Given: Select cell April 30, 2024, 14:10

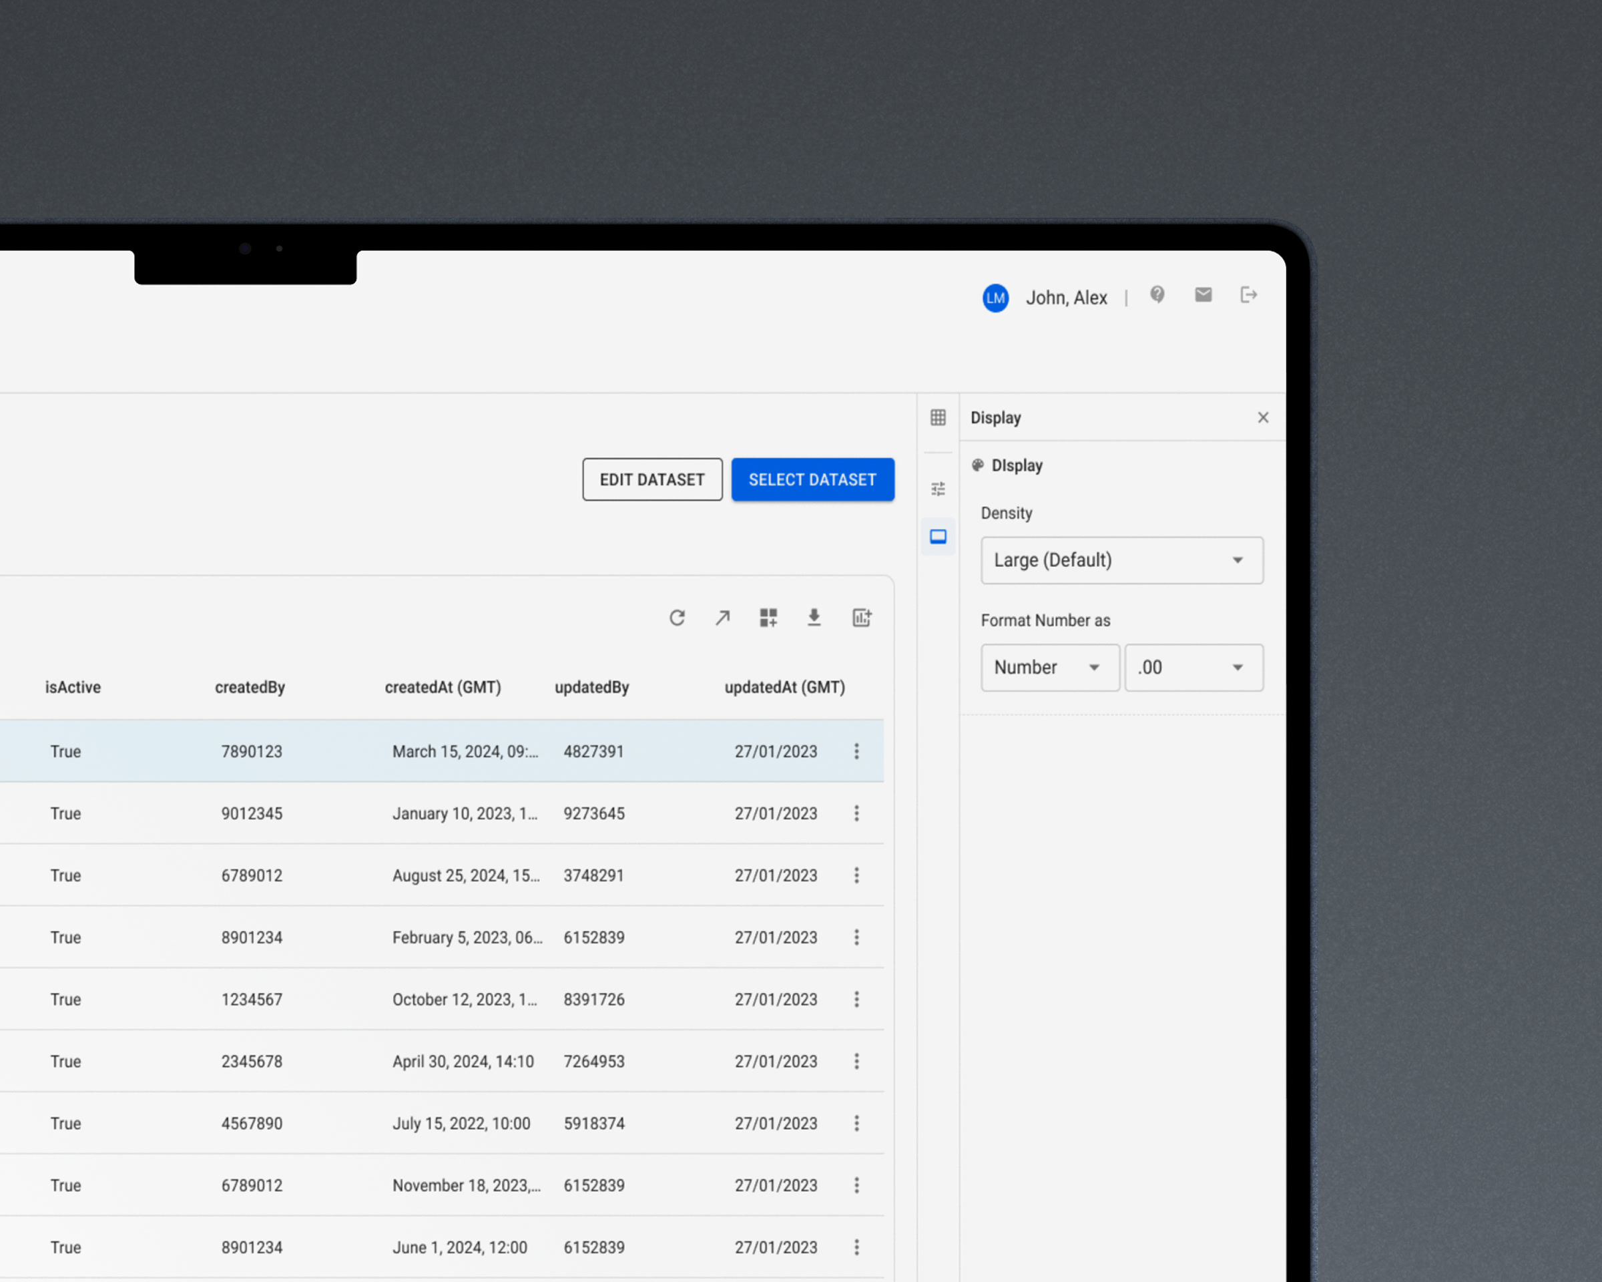Looking at the screenshot, I should 463,1062.
